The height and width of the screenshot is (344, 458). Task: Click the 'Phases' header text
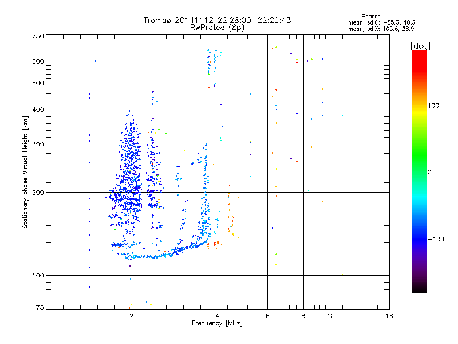[370, 17]
